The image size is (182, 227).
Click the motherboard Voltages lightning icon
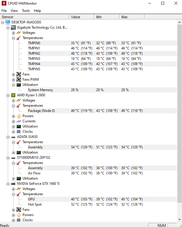point(19,33)
